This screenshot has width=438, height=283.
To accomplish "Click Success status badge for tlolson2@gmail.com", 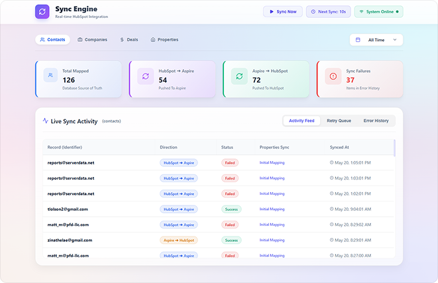I will point(231,209).
